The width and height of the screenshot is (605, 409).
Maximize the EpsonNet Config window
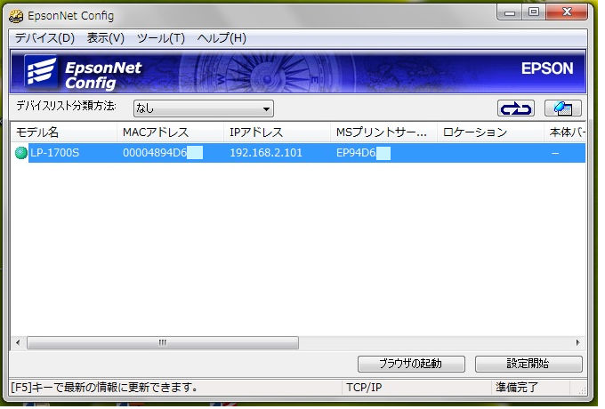point(534,12)
